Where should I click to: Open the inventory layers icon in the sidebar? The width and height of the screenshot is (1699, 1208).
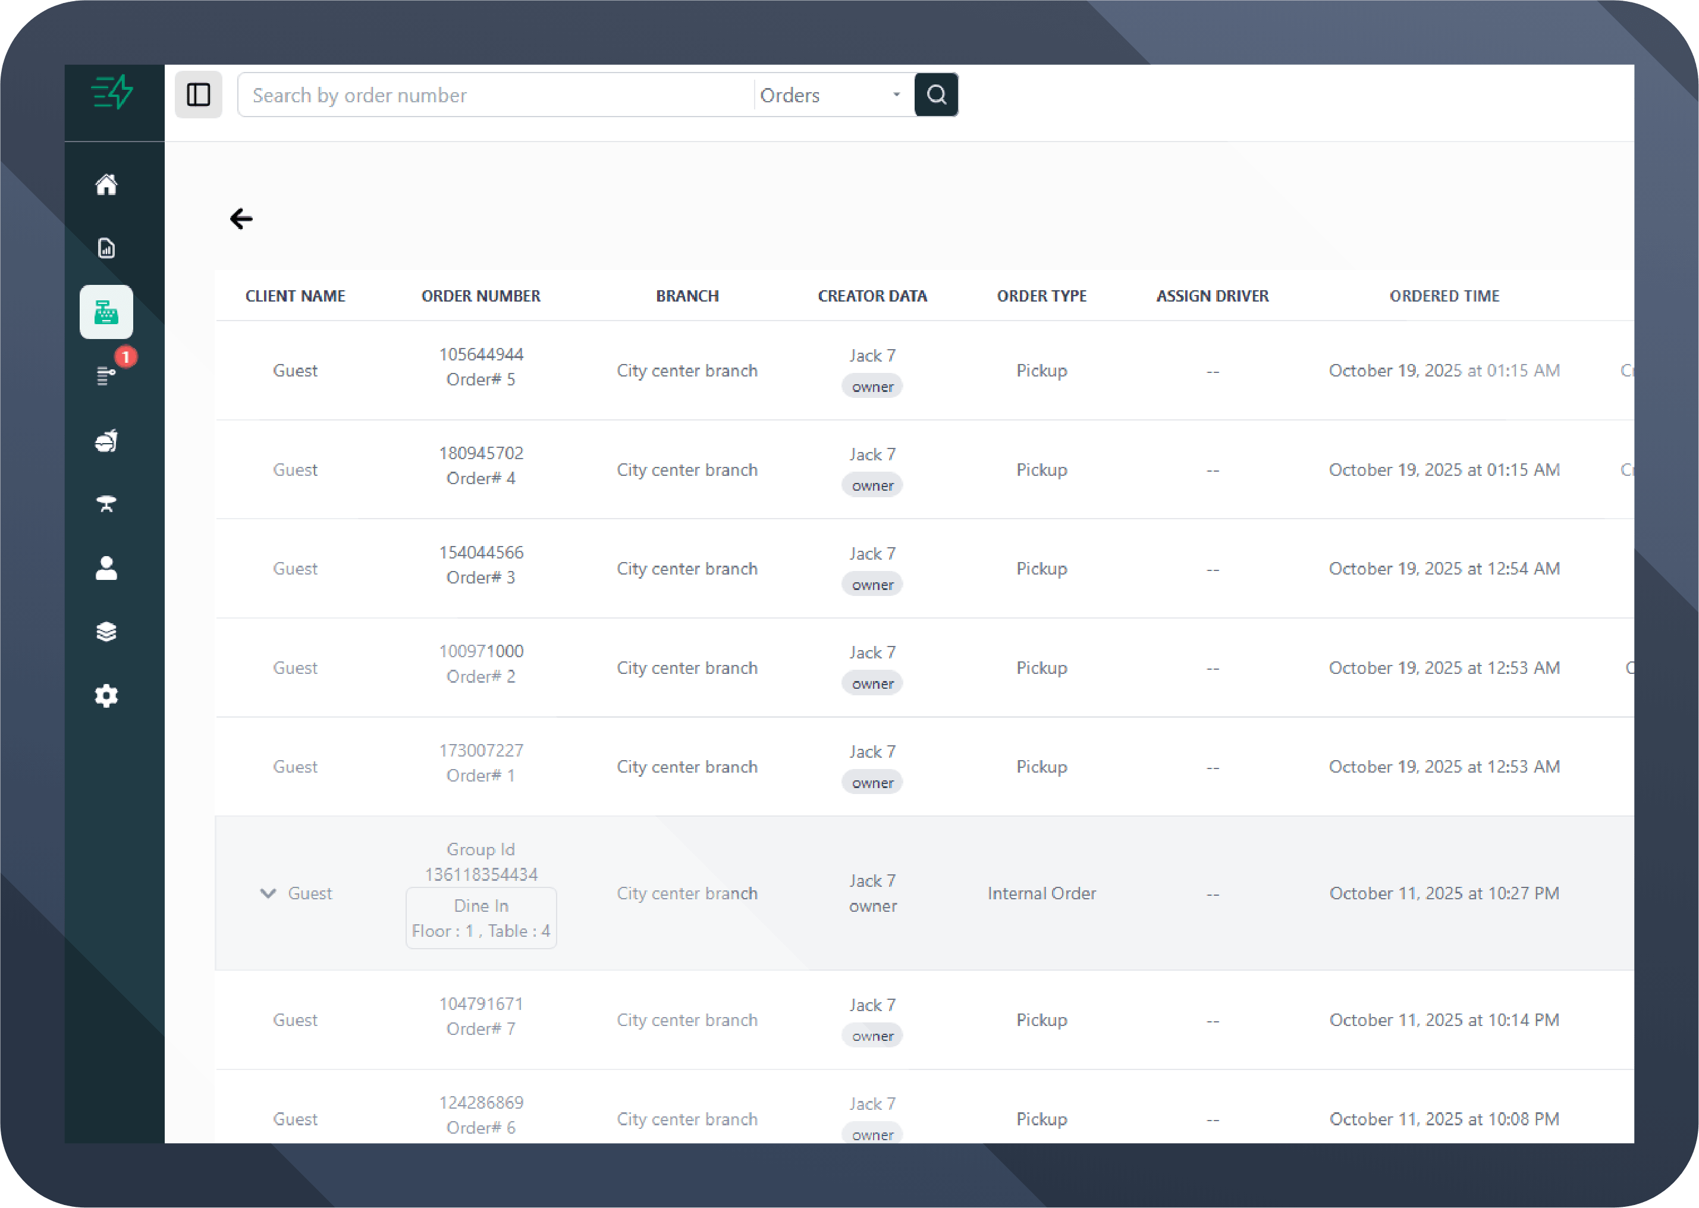106,632
